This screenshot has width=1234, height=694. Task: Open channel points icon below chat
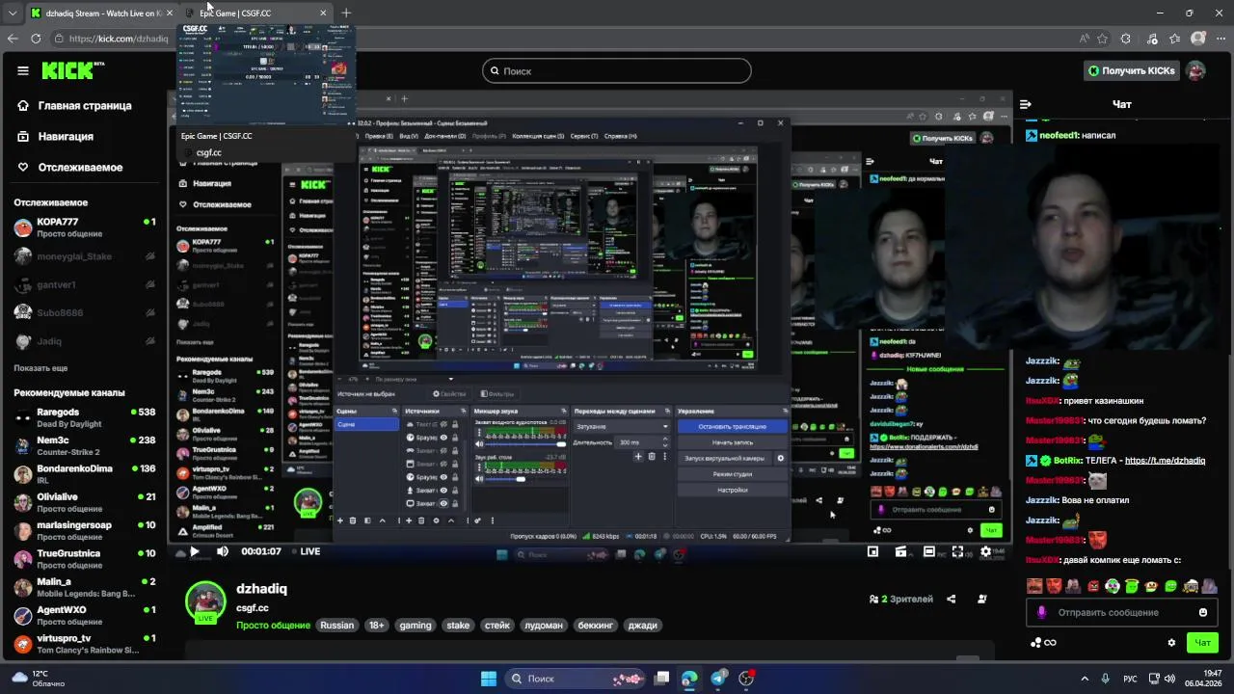point(1042,643)
